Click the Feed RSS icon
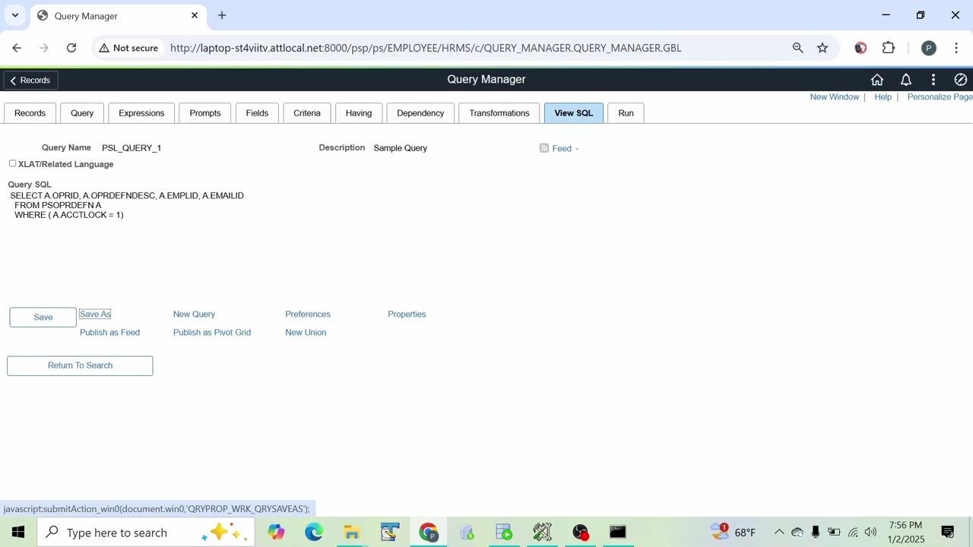 [x=544, y=148]
